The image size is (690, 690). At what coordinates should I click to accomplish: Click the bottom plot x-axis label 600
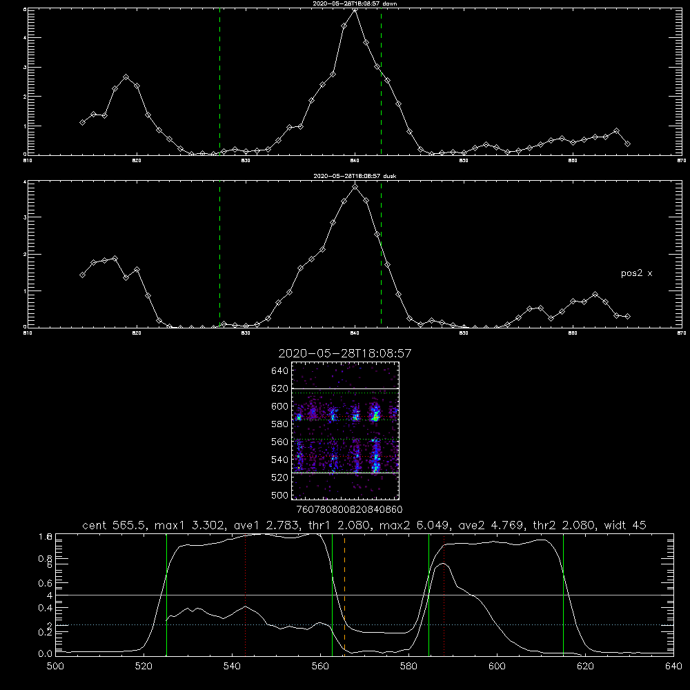point(497,667)
